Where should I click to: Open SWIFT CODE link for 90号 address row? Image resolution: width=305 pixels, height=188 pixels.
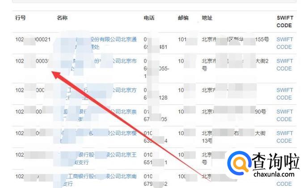[x=284, y=115]
